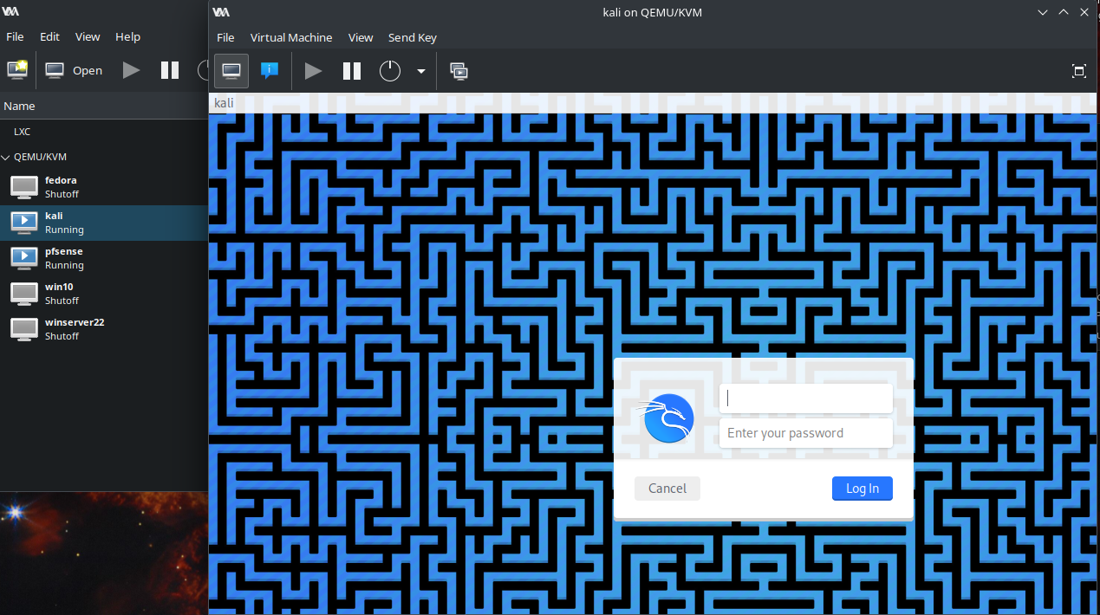Show virtual hardware details info icon

pos(270,71)
